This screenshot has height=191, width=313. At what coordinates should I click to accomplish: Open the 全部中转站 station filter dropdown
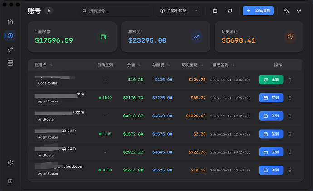click(x=179, y=10)
